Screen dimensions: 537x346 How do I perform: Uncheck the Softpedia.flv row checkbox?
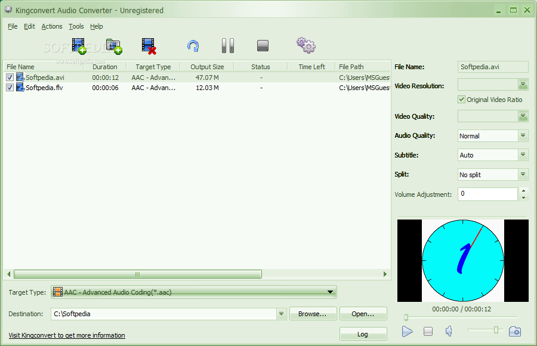10,88
